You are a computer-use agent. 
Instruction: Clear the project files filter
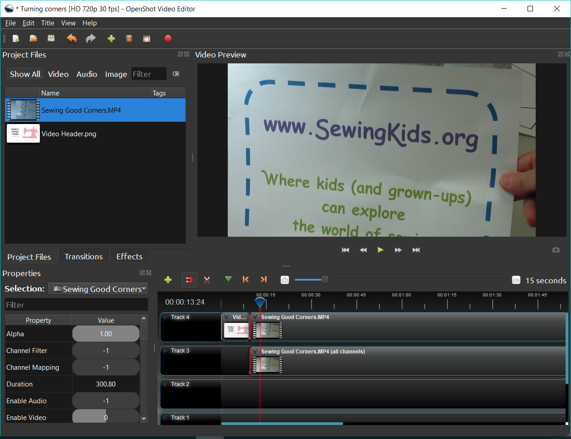click(x=176, y=74)
